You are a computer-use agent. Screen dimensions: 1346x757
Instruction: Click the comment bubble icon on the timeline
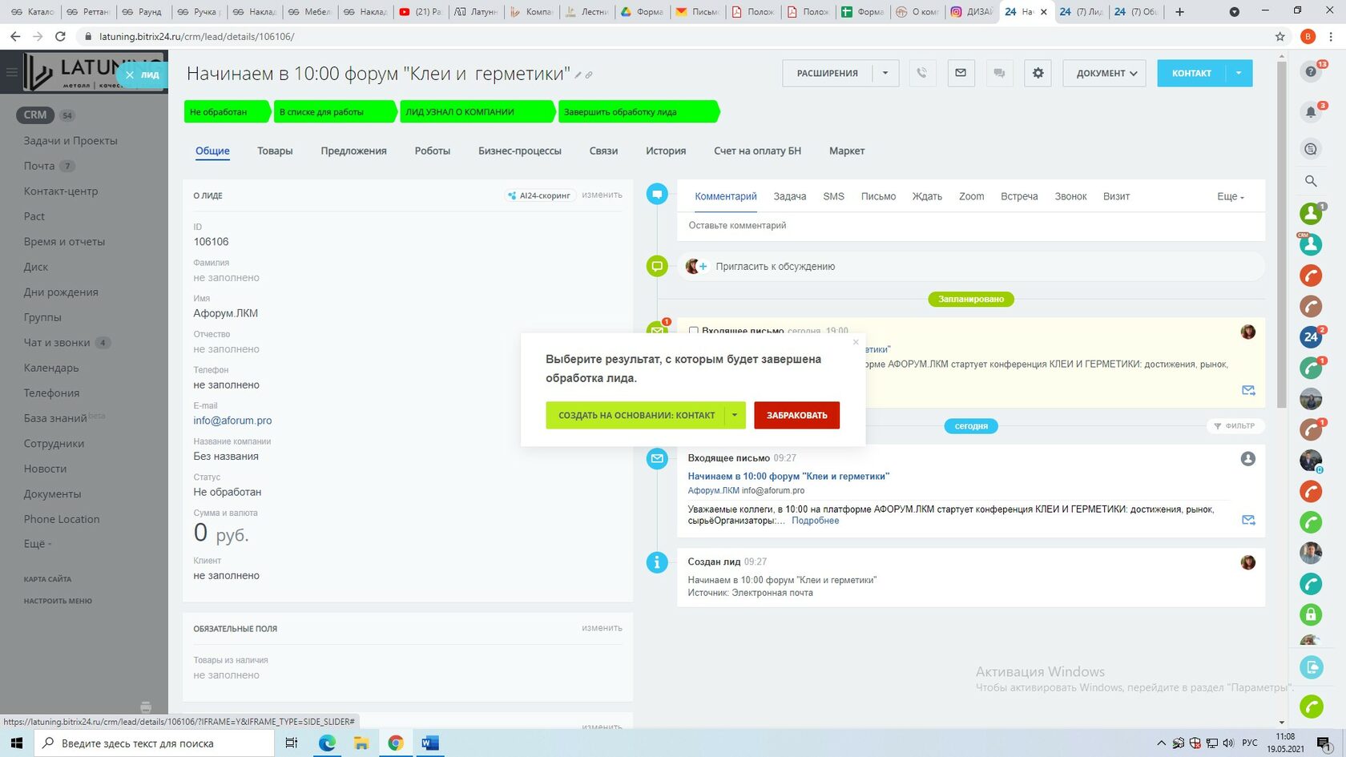(x=657, y=194)
